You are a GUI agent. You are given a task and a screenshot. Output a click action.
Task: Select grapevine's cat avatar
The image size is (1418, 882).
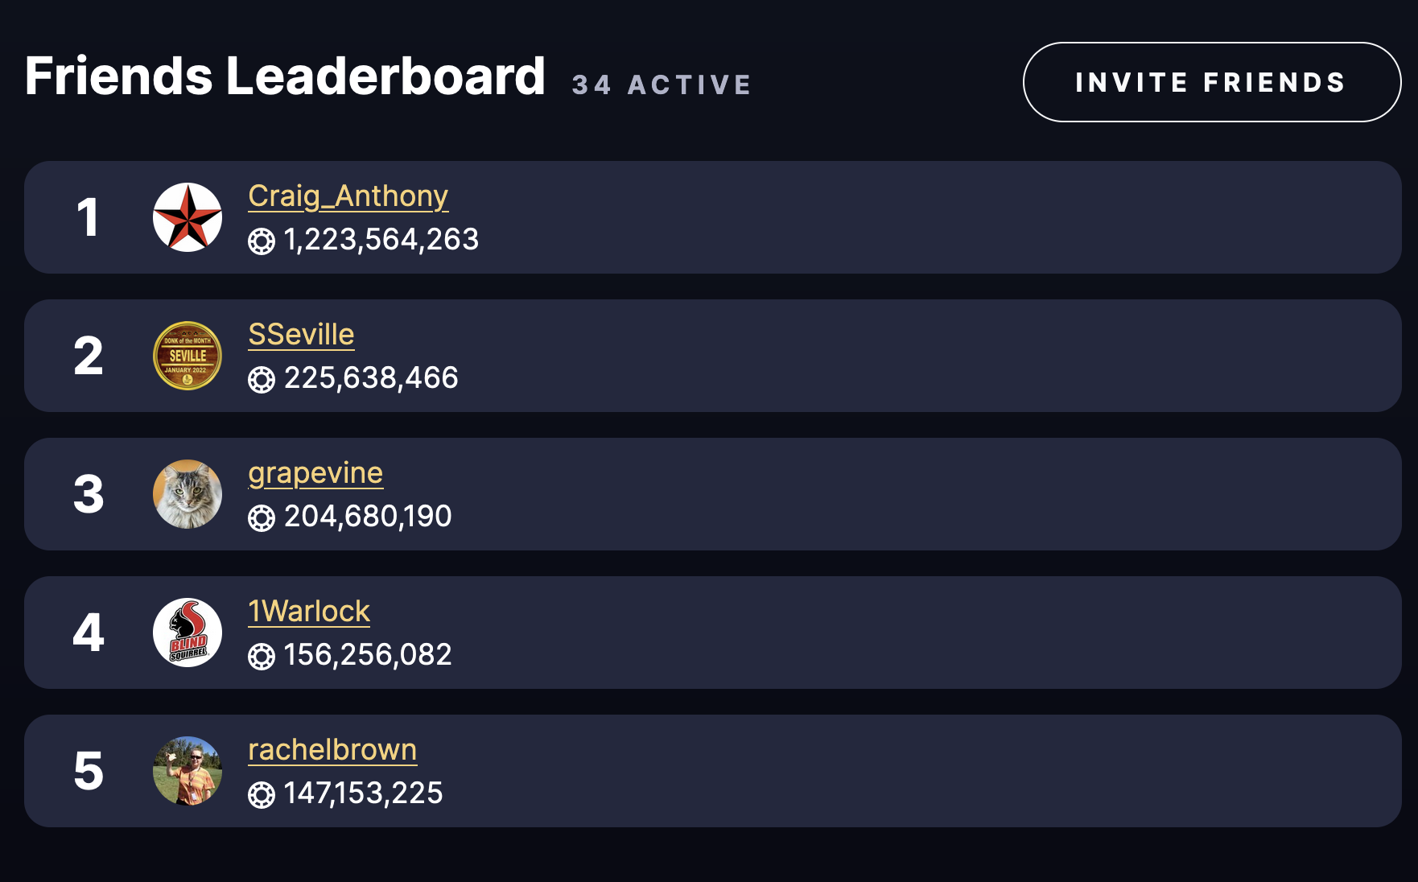pyautogui.click(x=188, y=494)
